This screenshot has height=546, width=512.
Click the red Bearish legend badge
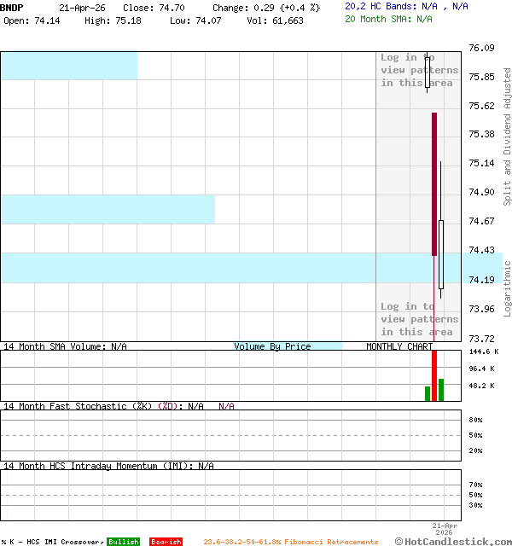pyautogui.click(x=166, y=542)
